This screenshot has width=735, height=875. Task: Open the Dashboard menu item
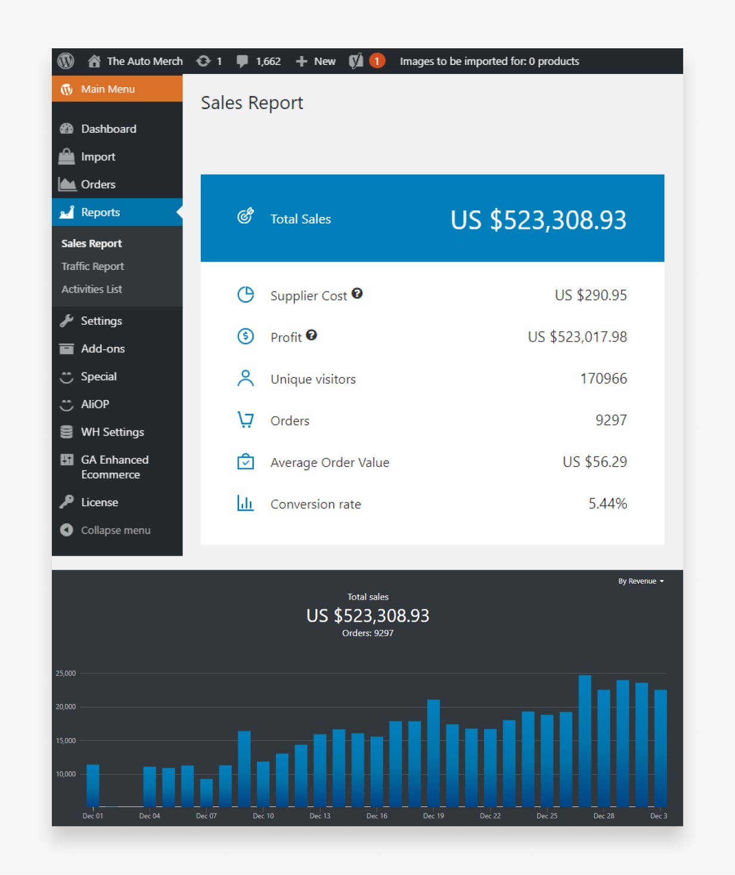[108, 129]
